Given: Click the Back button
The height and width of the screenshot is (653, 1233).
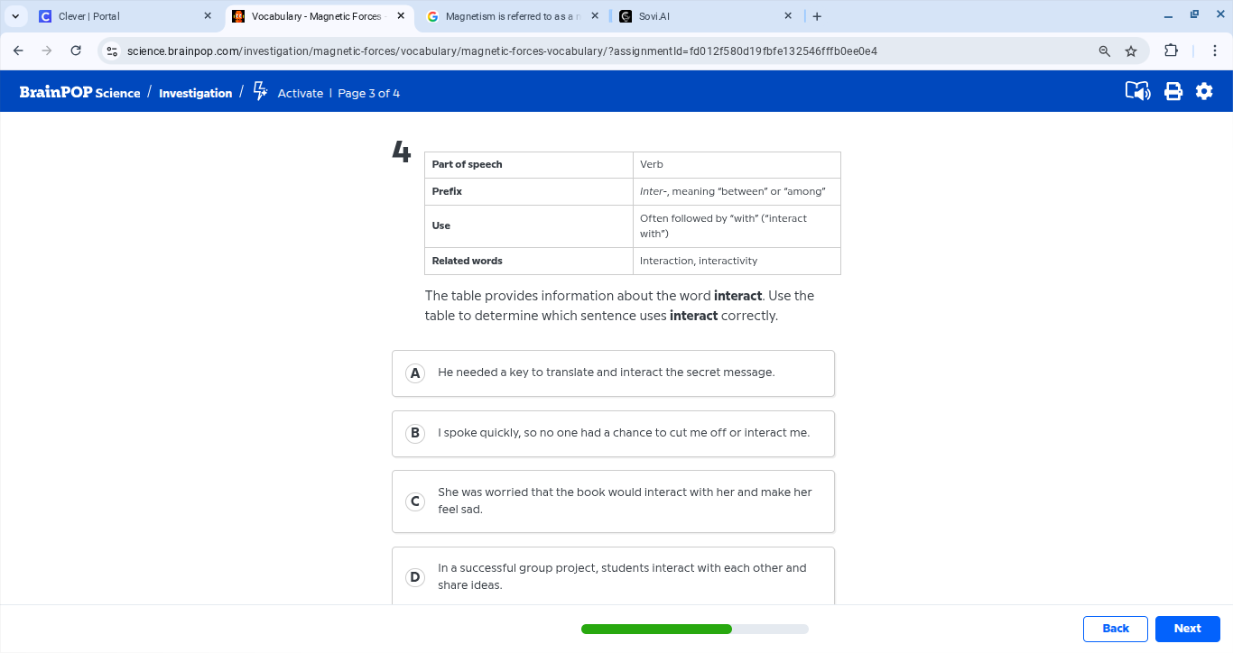Looking at the screenshot, I should 1115,629.
